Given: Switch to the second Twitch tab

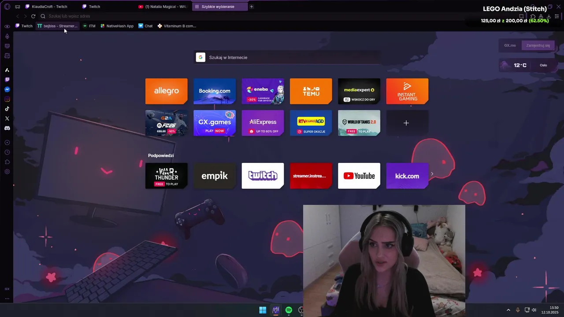Looking at the screenshot, I should point(107,7).
